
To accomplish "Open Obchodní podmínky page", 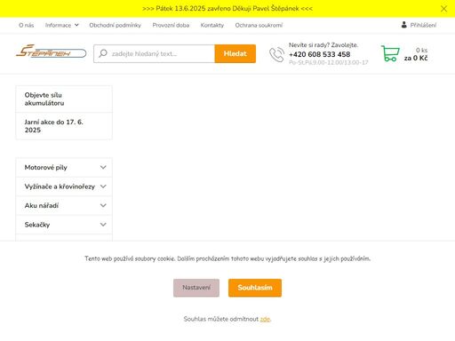I will pyautogui.click(x=116, y=25).
